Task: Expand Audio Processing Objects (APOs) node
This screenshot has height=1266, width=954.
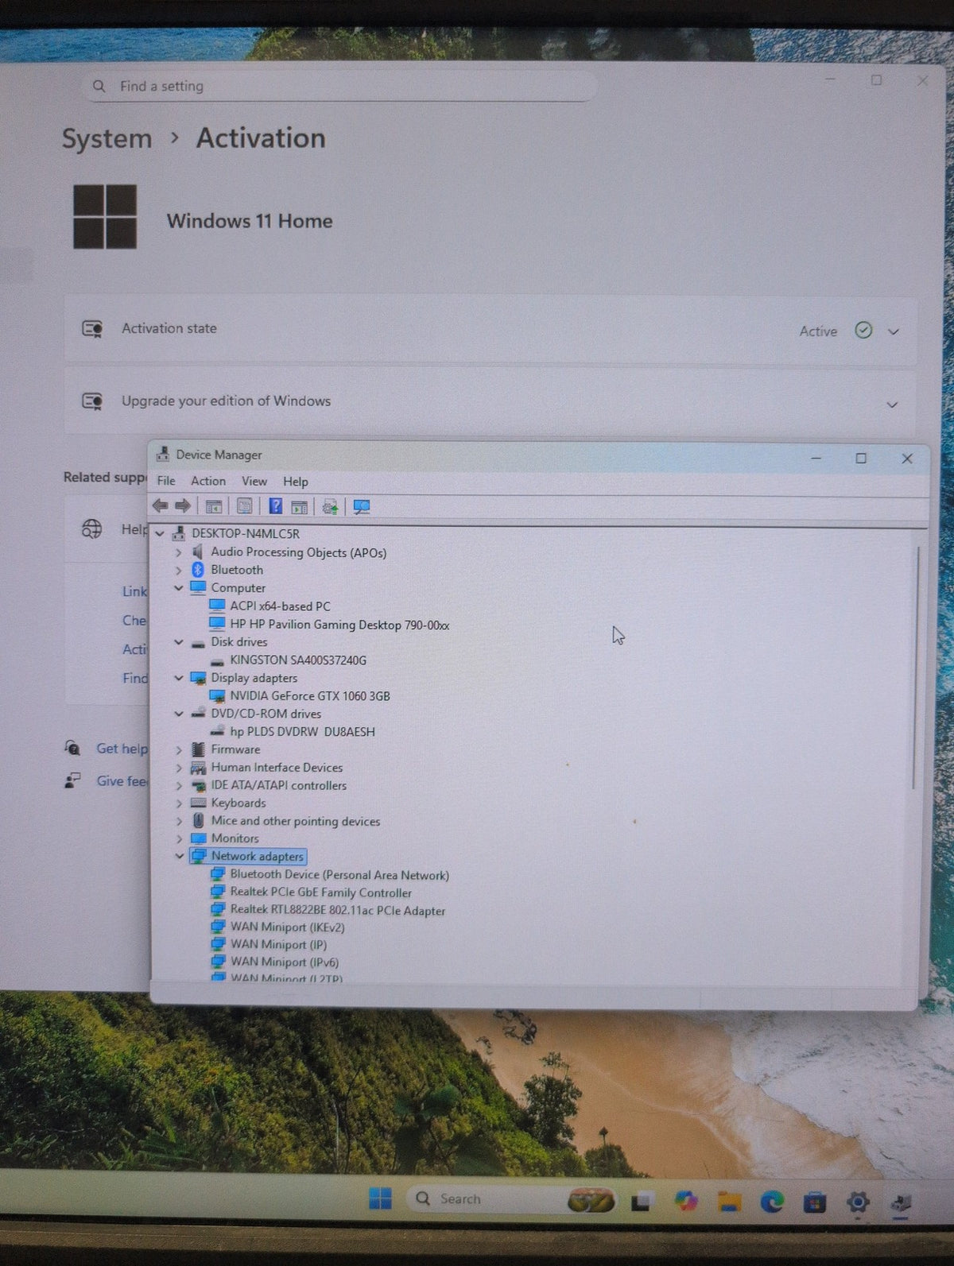Action: [x=178, y=552]
